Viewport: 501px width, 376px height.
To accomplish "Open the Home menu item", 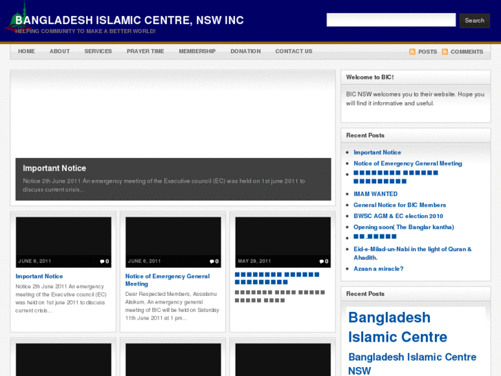I will (x=26, y=51).
